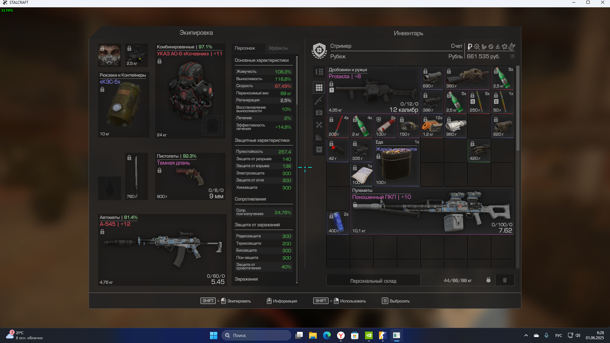This screenshot has width=610, height=343.
Task: Open File Explorer from the taskbar
Action: point(313,335)
